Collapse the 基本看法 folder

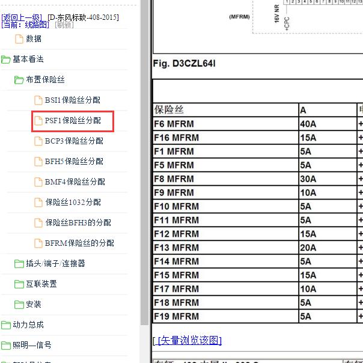[x=28, y=59]
